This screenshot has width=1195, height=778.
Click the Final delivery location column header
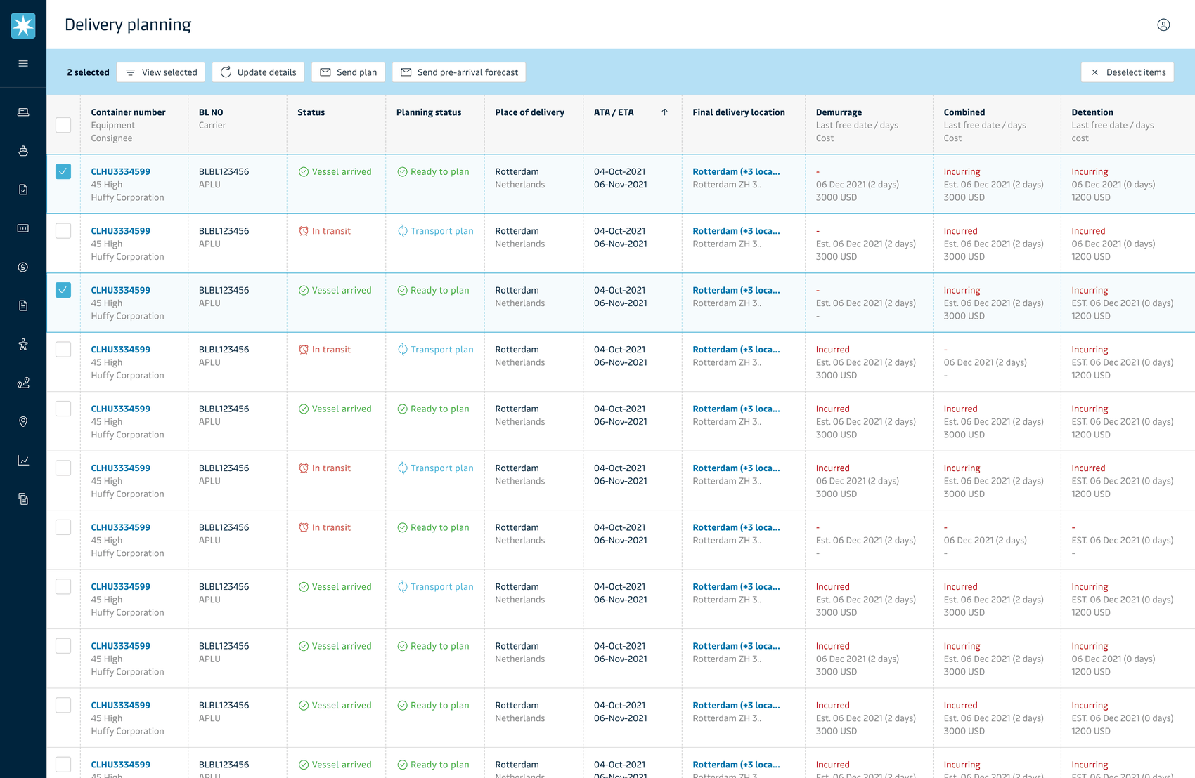tap(739, 112)
